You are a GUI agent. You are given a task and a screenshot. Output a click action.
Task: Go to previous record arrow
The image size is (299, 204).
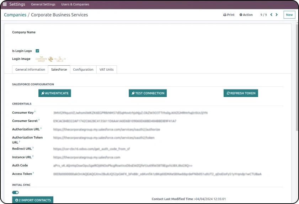[x=271, y=15]
